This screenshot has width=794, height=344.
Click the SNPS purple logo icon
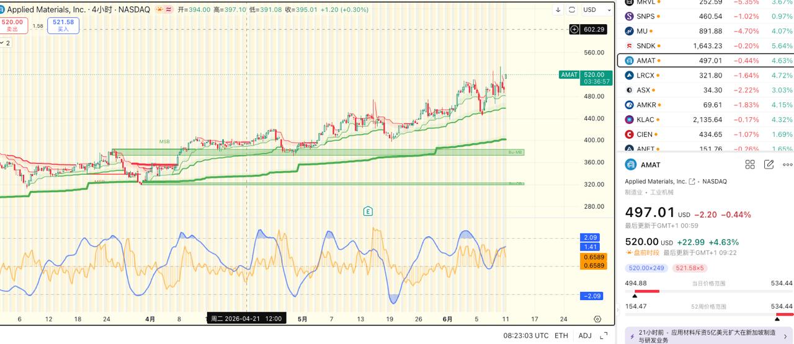(629, 16)
